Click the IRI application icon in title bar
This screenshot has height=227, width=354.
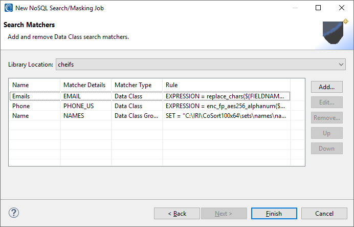click(9, 8)
